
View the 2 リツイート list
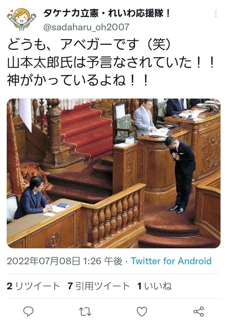(33, 286)
